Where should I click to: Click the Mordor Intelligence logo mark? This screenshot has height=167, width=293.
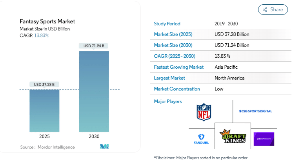coord(104,147)
